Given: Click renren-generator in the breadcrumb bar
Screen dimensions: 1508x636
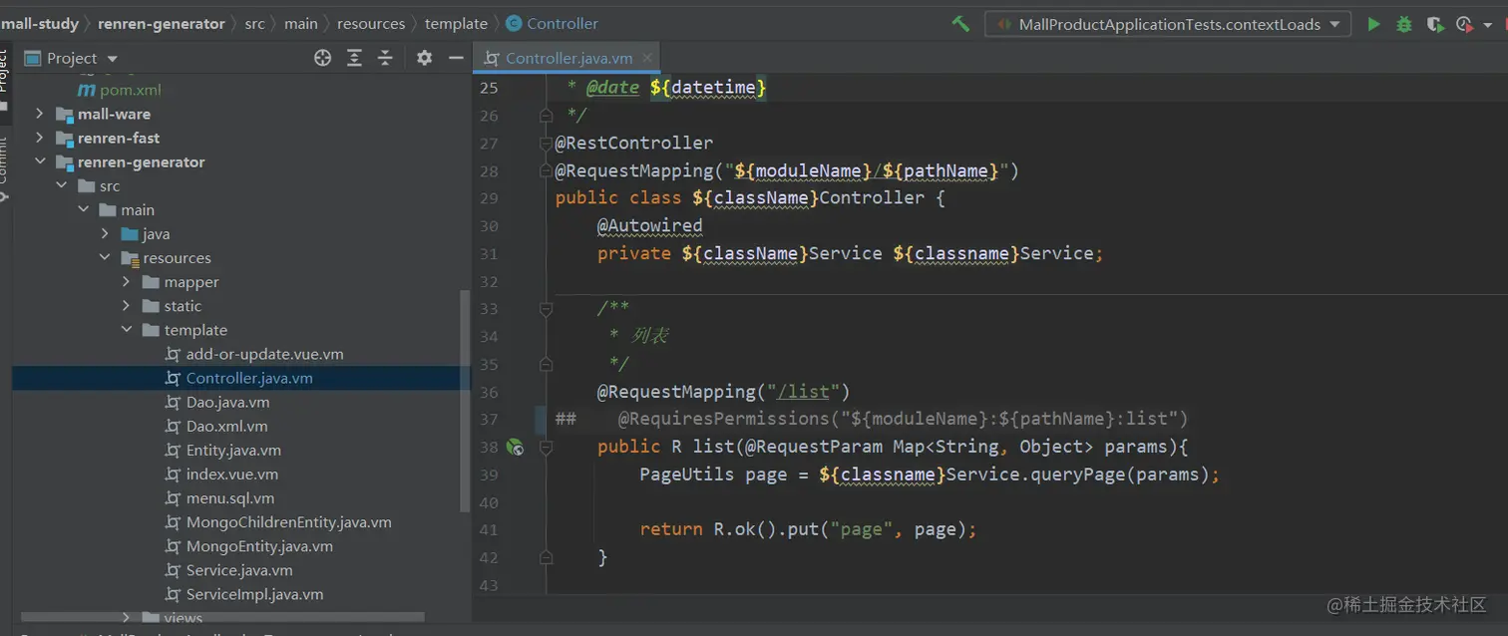Looking at the screenshot, I should coord(161,23).
